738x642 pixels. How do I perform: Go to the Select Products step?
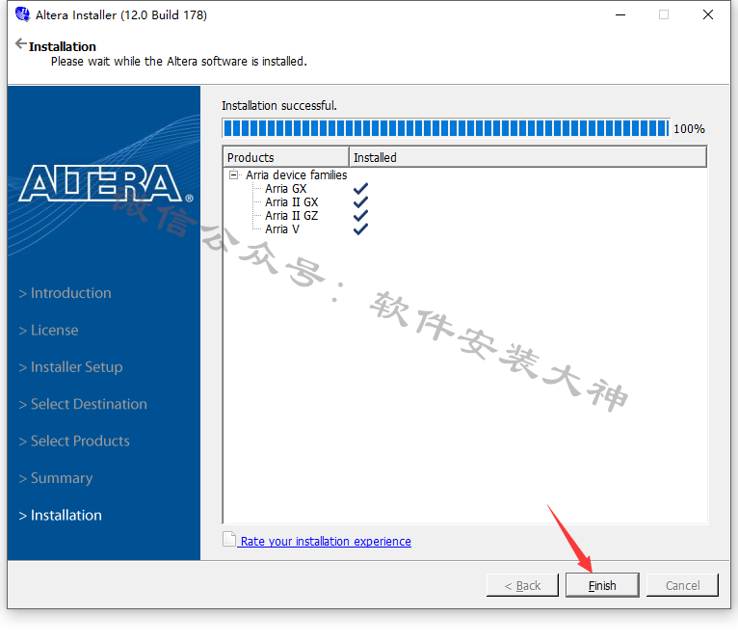tap(74, 441)
